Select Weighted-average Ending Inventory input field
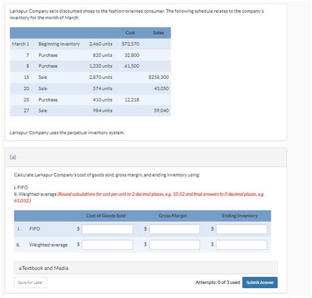 (242, 245)
